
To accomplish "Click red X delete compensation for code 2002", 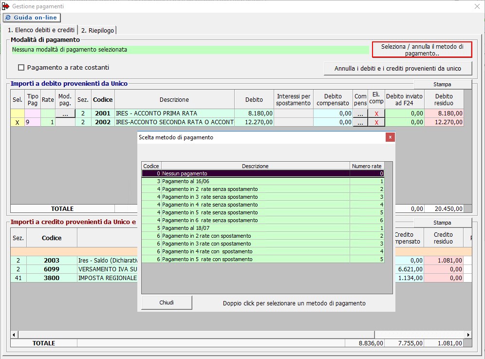I will [x=376, y=122].
